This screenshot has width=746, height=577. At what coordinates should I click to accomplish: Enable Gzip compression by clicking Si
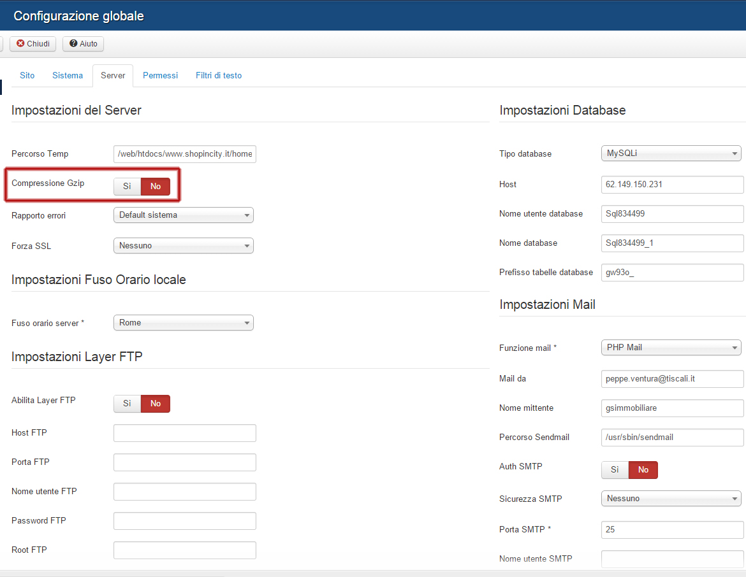(x=127, y=187)
